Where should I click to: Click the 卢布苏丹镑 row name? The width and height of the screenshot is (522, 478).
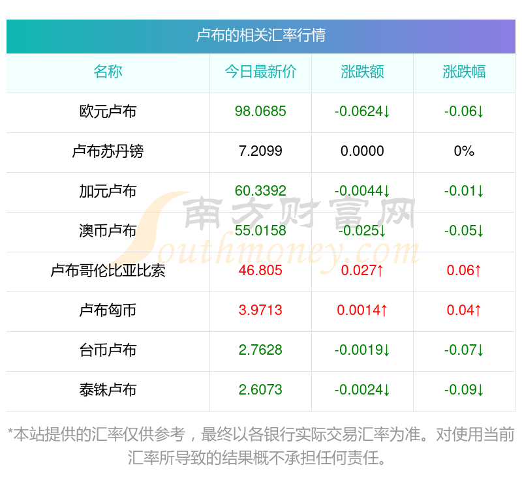tap(108, 151)
